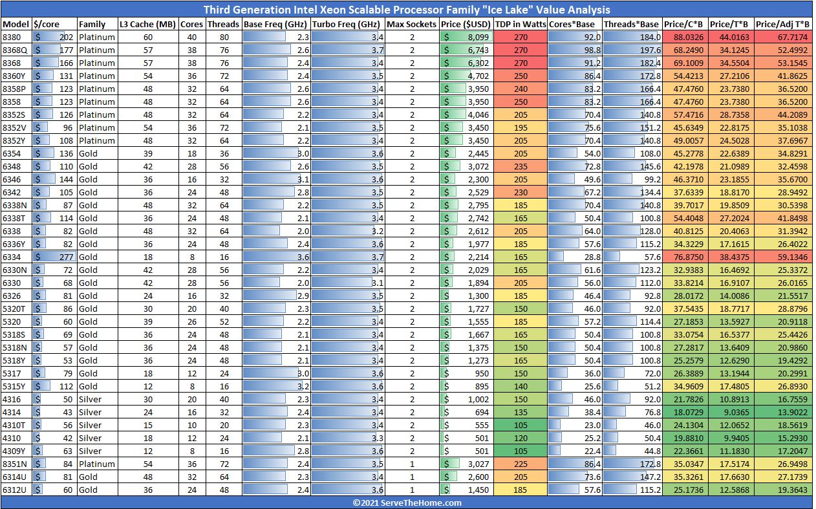Click the model cell "8360Y"
Viewport: 816px width, 509px height.
(x=17, y=76)
